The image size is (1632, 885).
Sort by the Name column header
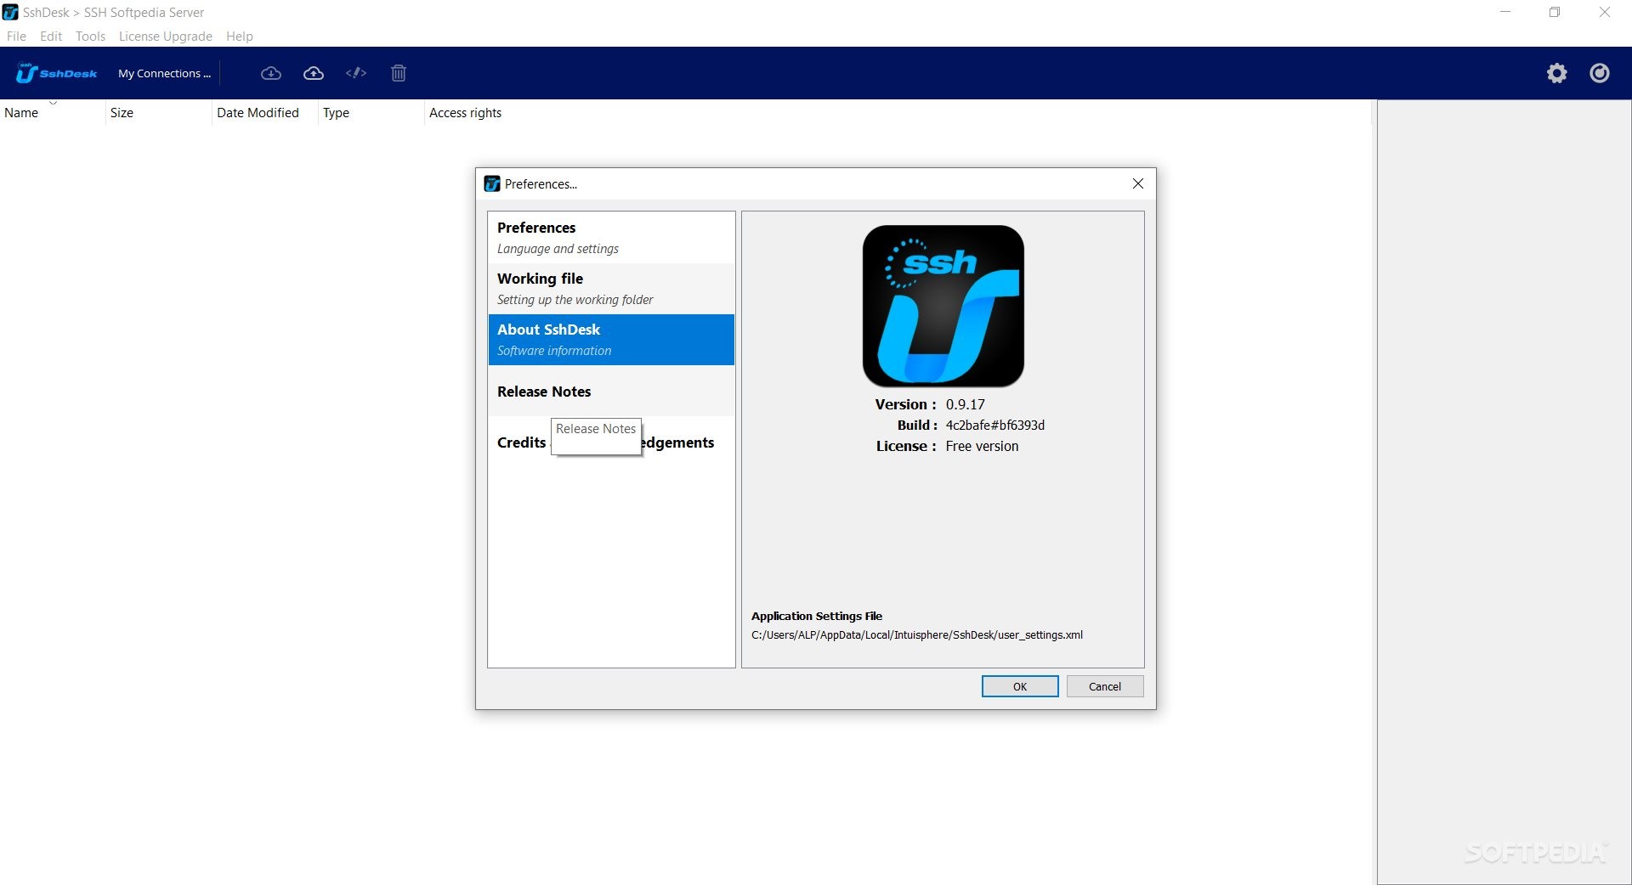coord(53,112)
